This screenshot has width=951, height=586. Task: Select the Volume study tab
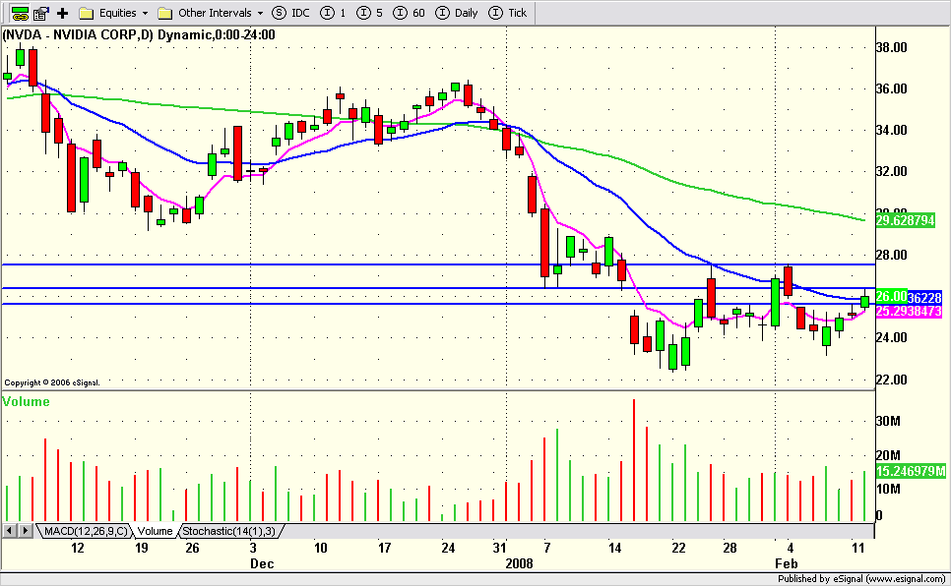(155, 531)
